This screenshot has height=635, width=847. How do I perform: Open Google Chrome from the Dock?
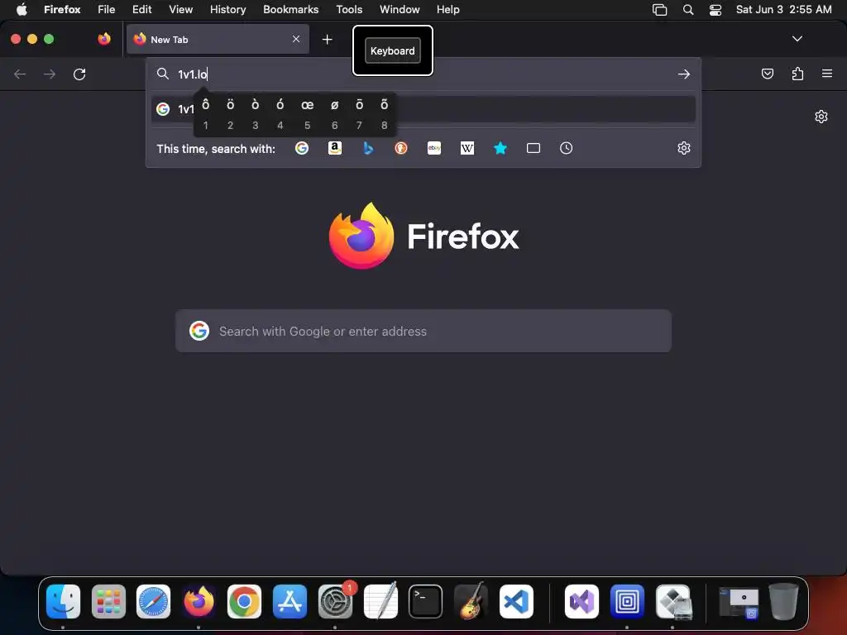tap(244, 601)
